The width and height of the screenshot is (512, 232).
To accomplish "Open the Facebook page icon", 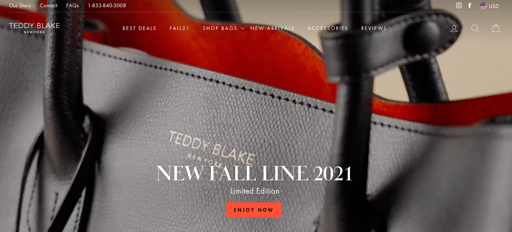I will point(469,5).
